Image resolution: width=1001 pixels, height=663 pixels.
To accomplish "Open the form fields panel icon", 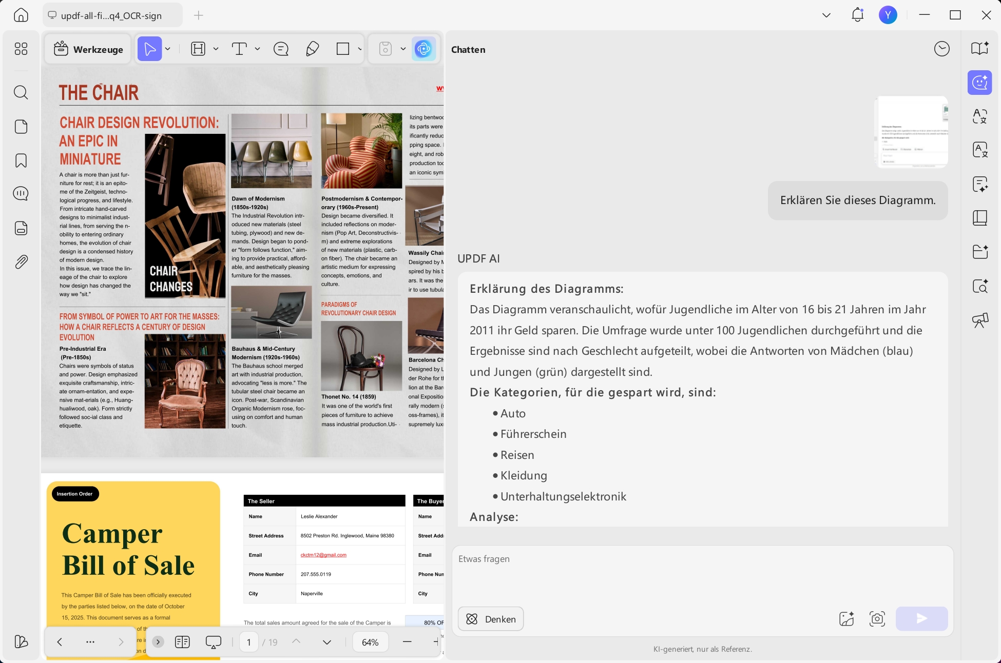I will click(x=21, y=228).
